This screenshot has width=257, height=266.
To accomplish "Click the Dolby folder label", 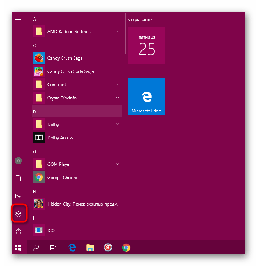I will click(53, 125).
